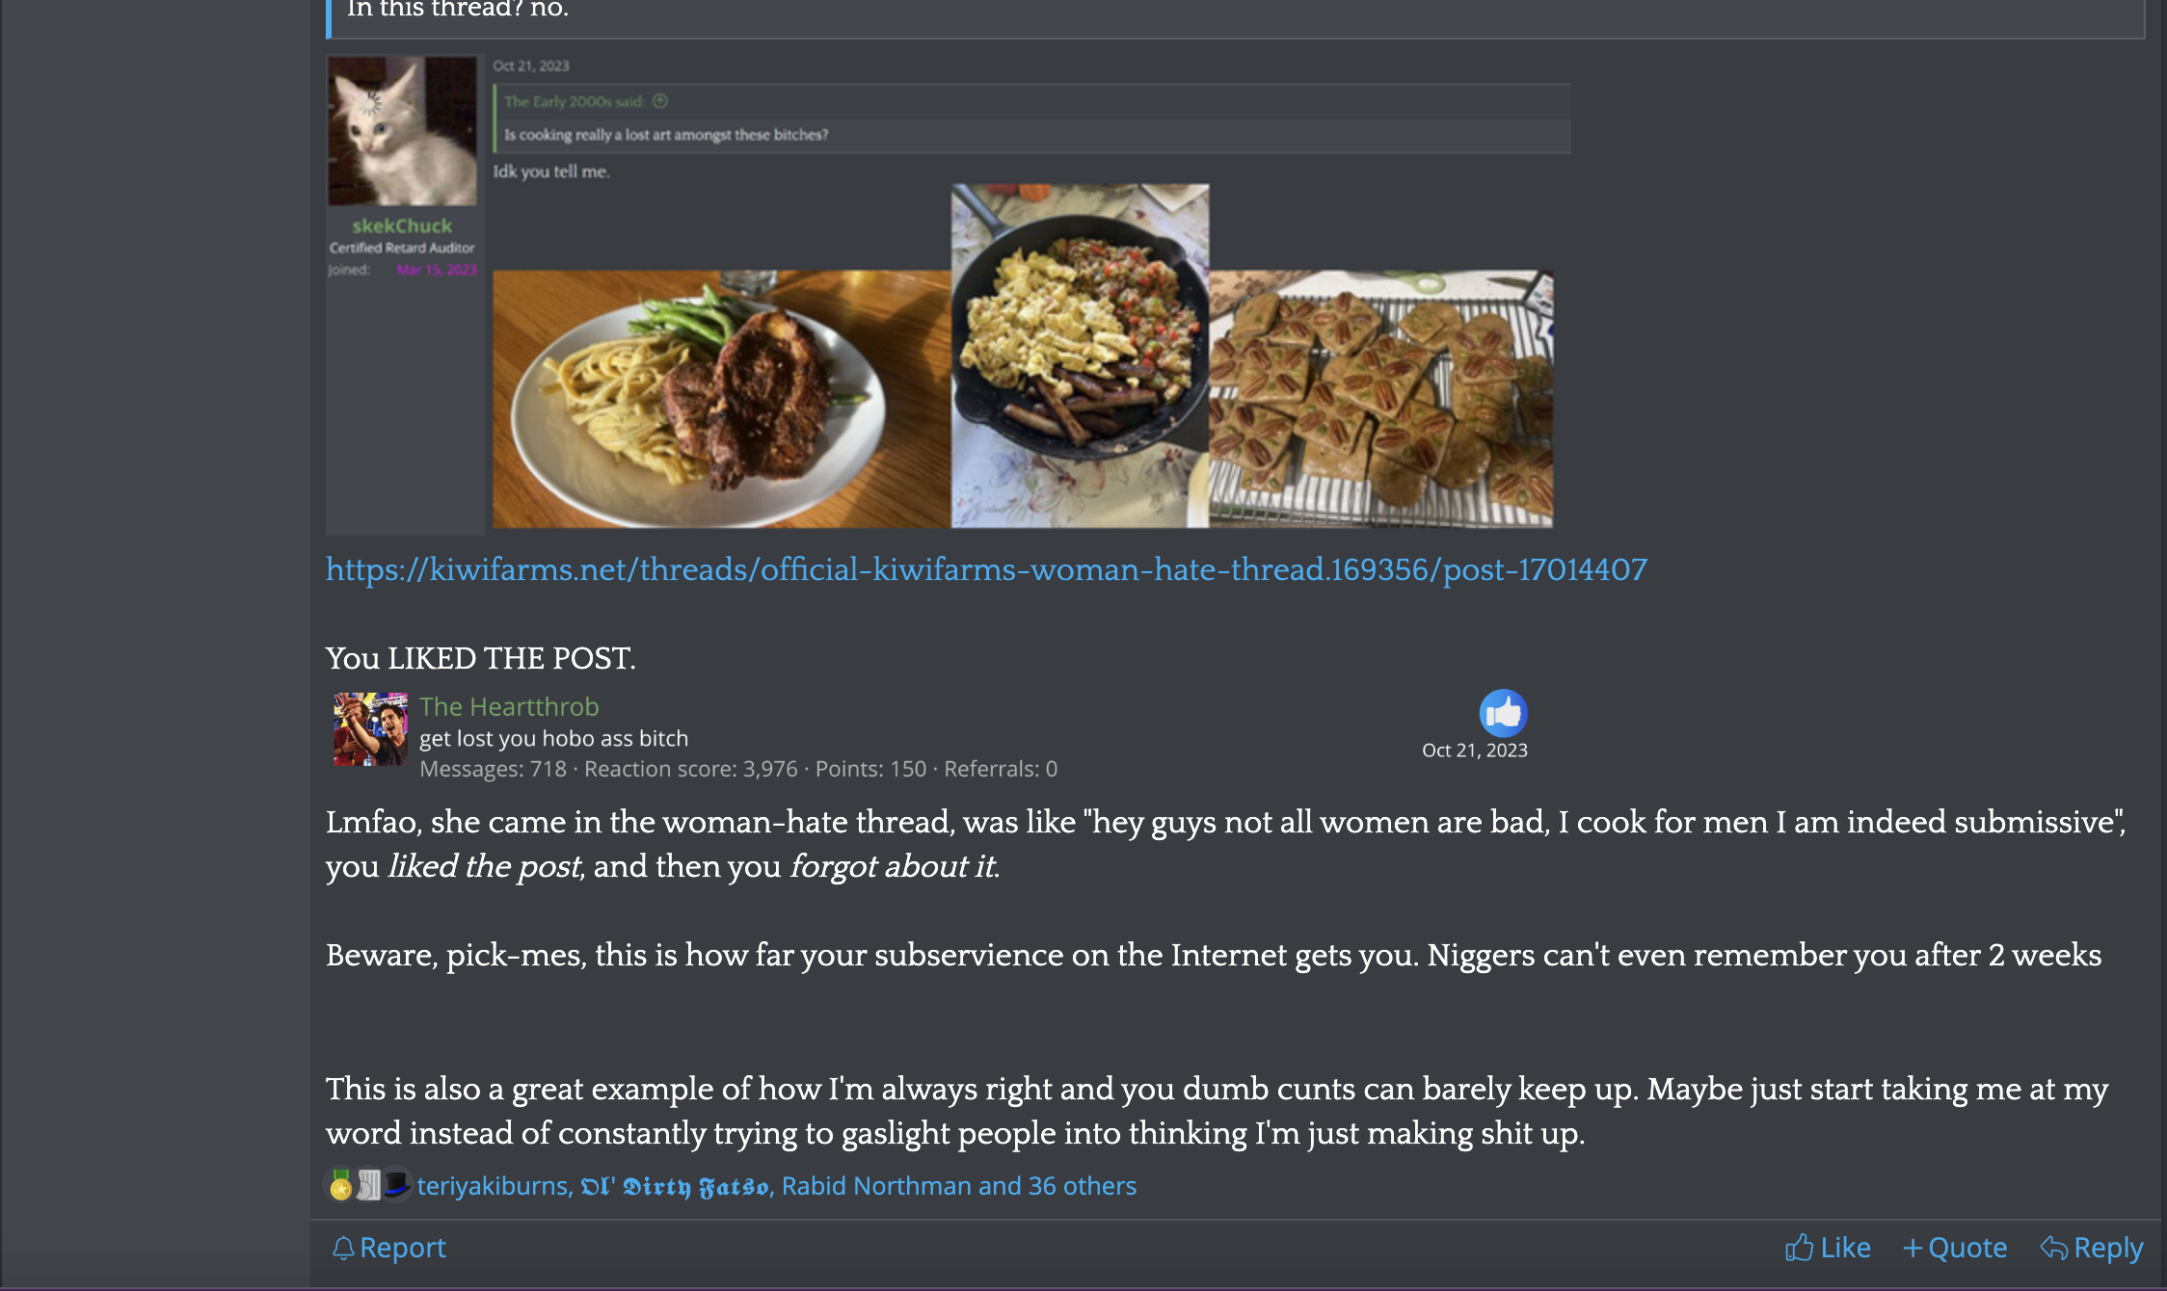2167x1291 pixels.
Task: Click the plus icon beside Quote
Action: (1913, 1249)
